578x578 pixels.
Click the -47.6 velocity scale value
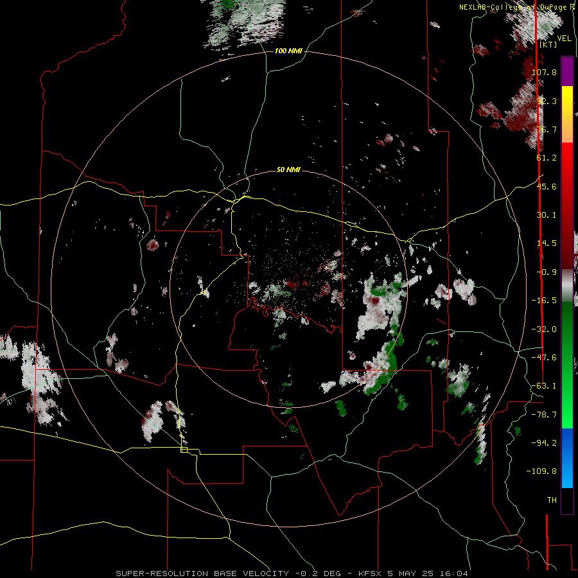point(544,358)
